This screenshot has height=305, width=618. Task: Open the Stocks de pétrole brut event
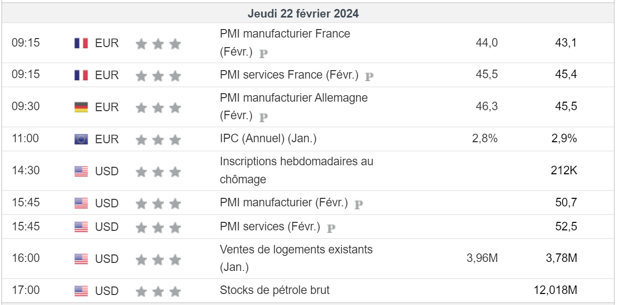coord(275,290)
